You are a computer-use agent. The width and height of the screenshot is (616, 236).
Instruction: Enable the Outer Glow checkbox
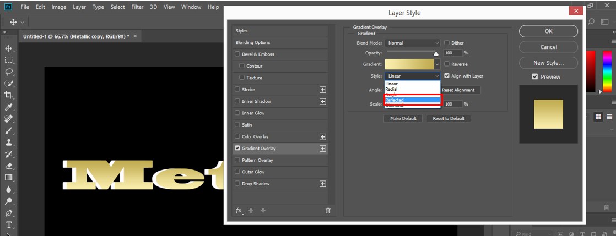click(x=237, y=172)
